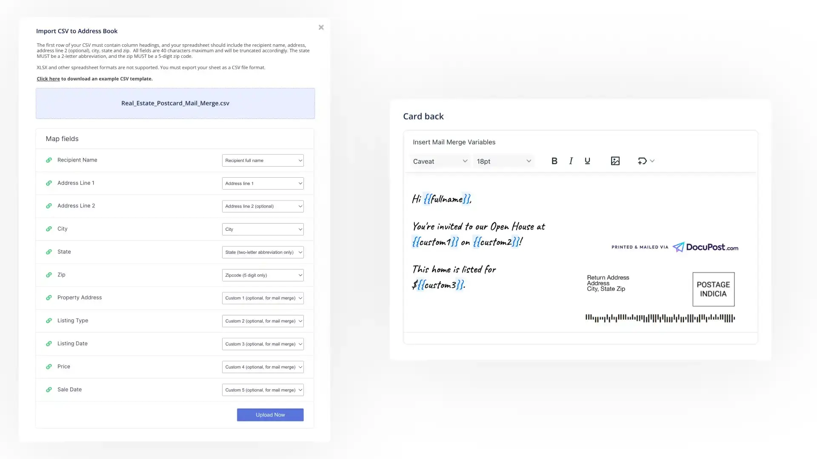Open Custom 2 mapping dropdown for Listing Type
817x459 pixels.
pyautogui.click(x=263, y=321)
